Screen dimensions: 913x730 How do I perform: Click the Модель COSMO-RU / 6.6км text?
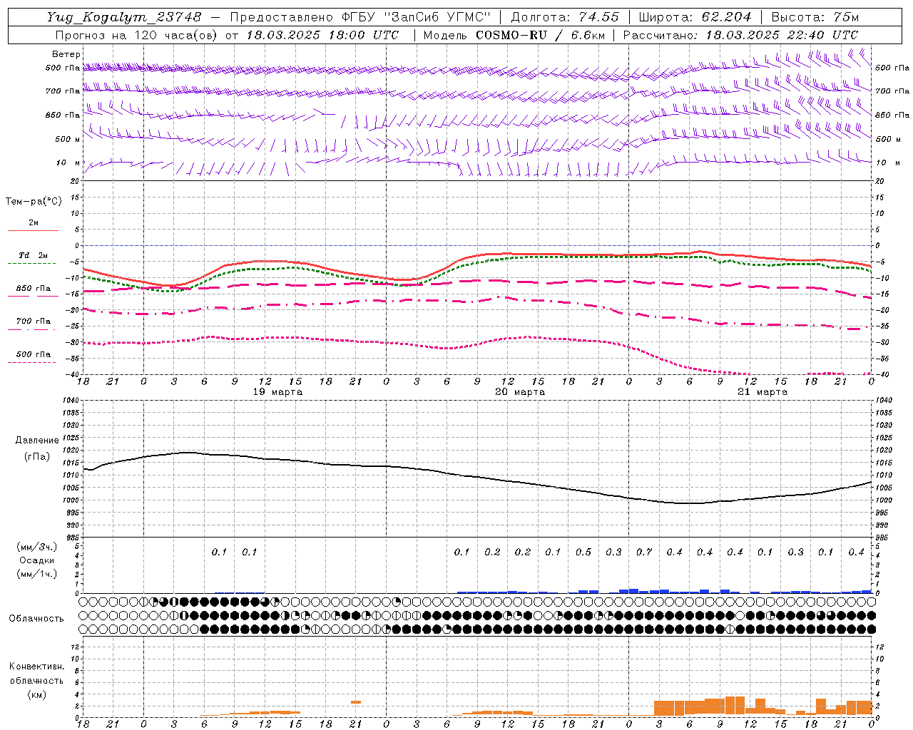pos(514,34)
